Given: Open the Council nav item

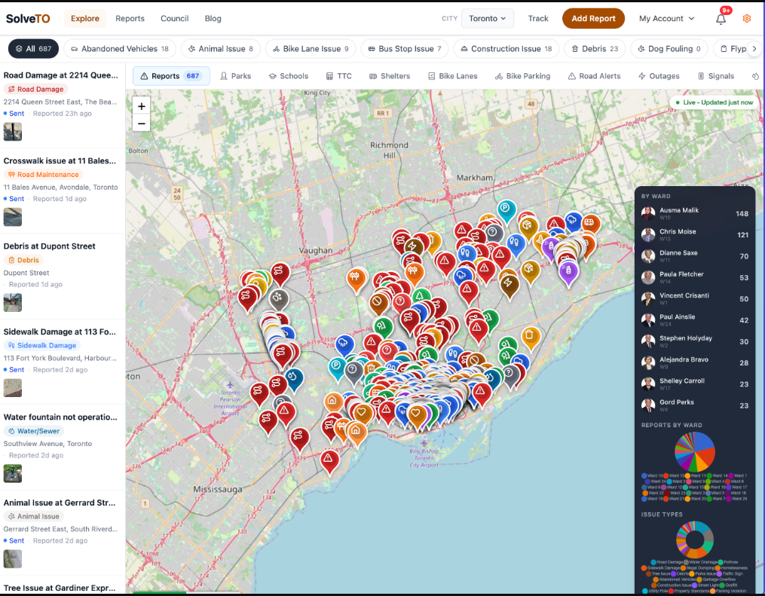Looking at the screenshot, I should pos(175,19).
